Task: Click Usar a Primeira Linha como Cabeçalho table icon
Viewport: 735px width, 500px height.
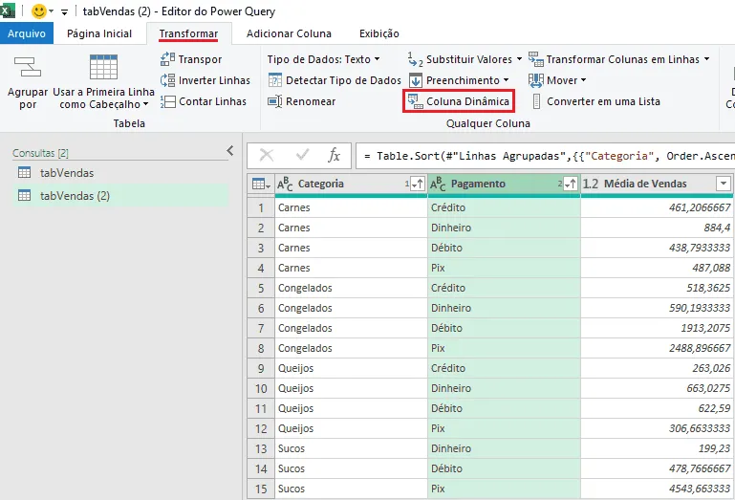Action: pyautogui.click(x=103, y=67)
